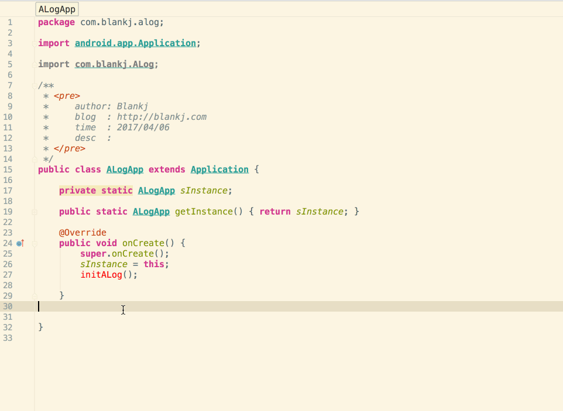Click the highlighted 'private static' modifiers
The image size is (563, 411).
coord(96,191)
